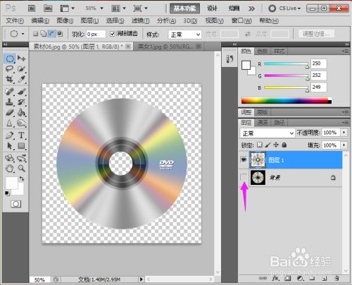Screen dimensions: 352x285
Task: Click the 调整边缘 Refine Edge button
Action: 316,34
